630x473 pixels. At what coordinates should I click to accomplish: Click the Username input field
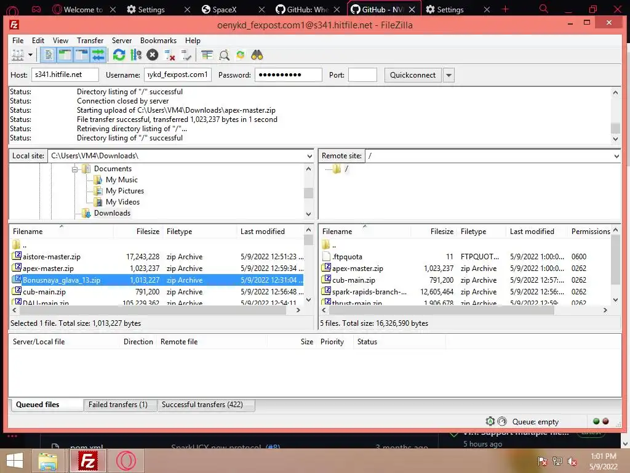tap(178, 75)
